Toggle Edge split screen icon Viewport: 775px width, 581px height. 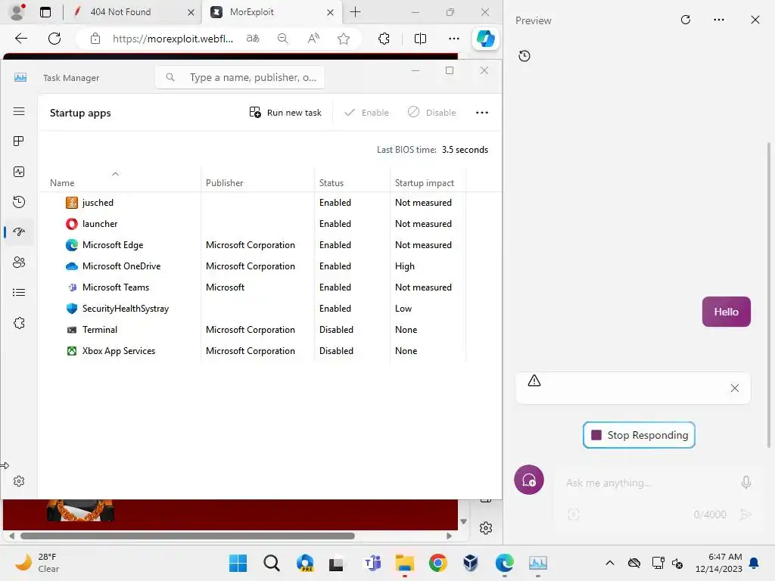pos(420,39)
